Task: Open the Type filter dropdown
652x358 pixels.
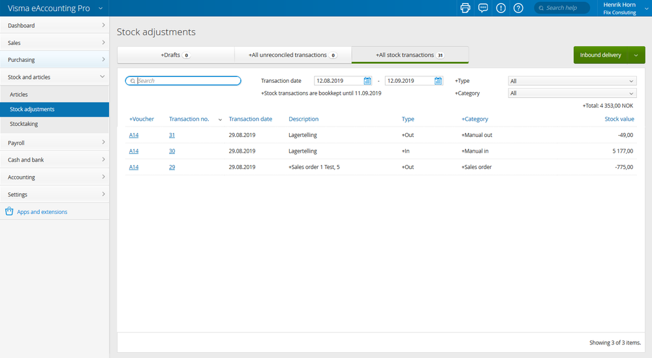Action: (572, 81)
